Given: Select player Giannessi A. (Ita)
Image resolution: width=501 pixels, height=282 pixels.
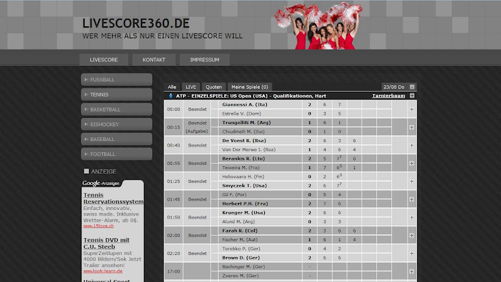Looking at the screenshot, I should 244,105.
